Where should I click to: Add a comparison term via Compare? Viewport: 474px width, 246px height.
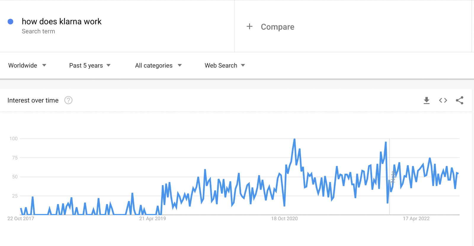tap(278, 27)
